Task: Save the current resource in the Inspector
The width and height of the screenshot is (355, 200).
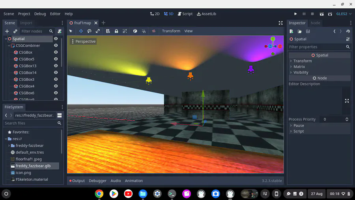Action: point(308,31)
